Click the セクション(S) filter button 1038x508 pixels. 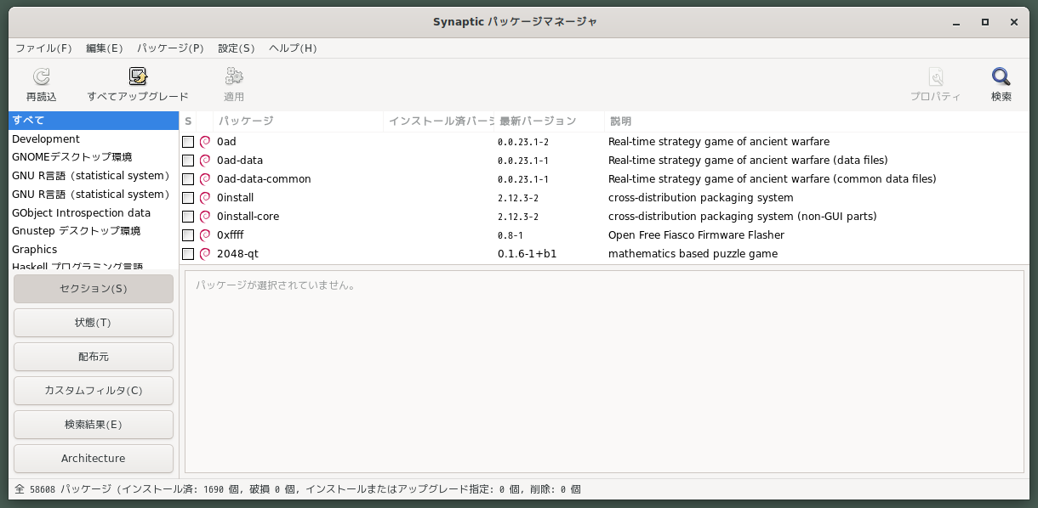pyautogui.click(x=94, y=289)
